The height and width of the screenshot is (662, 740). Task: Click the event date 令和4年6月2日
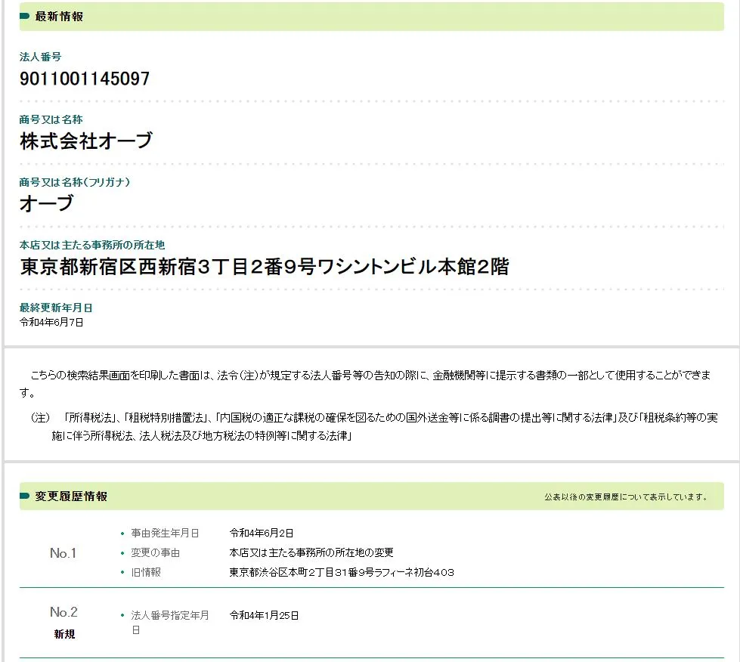(262, 533)
